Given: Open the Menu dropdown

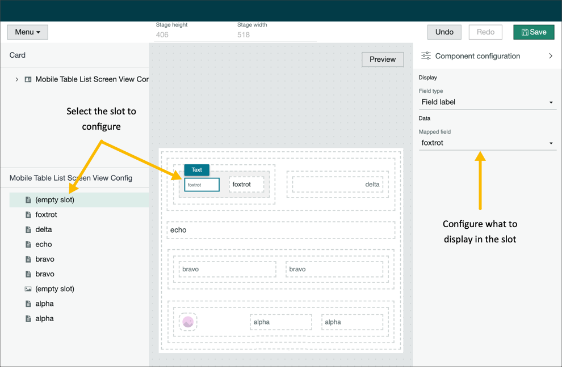Looking at the screenshot, I should (27, 32).
